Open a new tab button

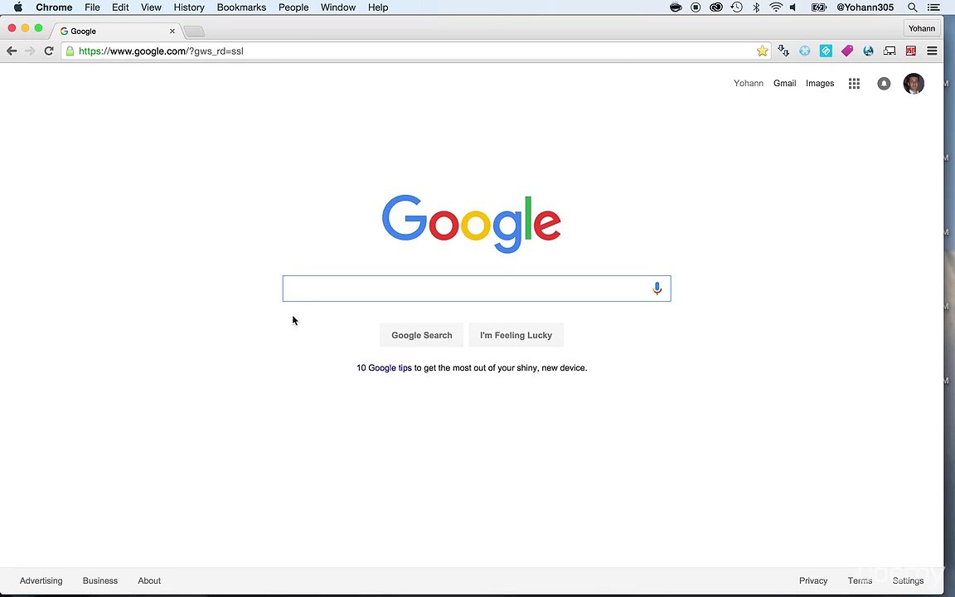194,31
